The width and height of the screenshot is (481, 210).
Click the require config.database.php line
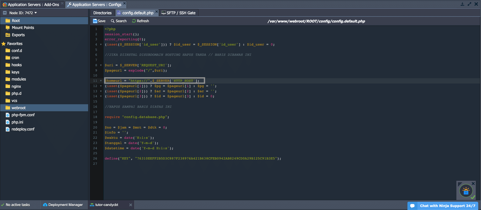pos(137,117)
